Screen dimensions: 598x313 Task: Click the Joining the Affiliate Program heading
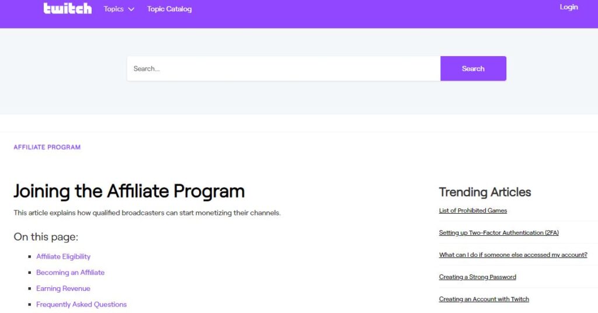(x=129, y=191)
